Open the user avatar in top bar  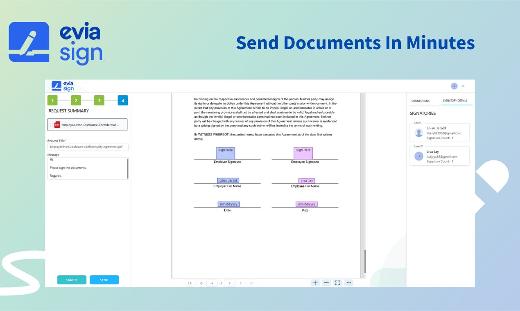tap(454, 86)
